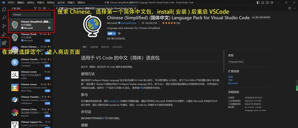Select Chinese Translation by Compulim
This screenshot has height=128, width=298.
pyautogui.click(x=31, y=62)
